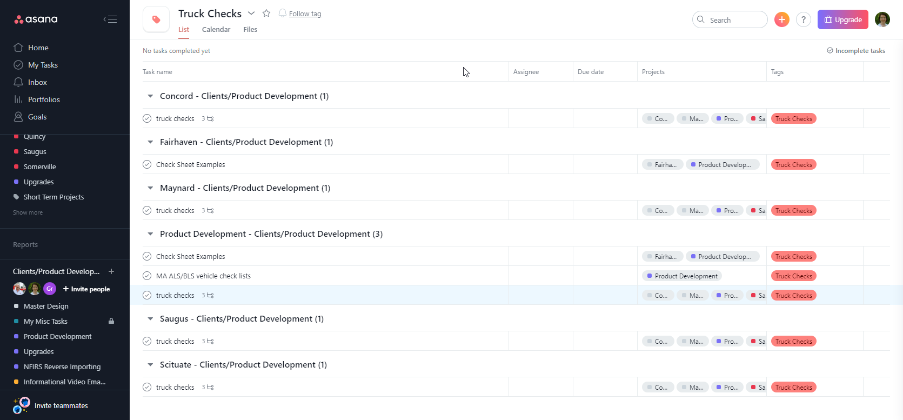Click the Asana logo

tap(36, 19)
